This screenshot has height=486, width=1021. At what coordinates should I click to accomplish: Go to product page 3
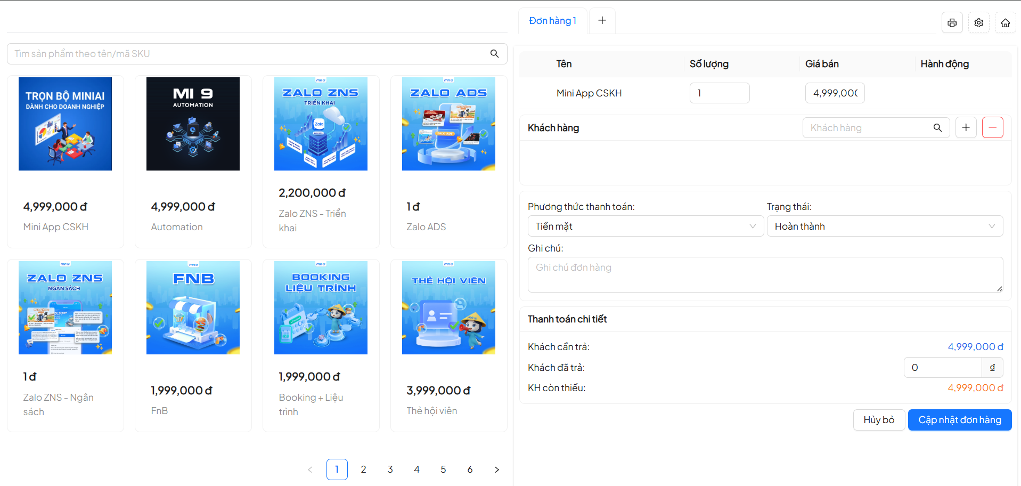(390, 469)
